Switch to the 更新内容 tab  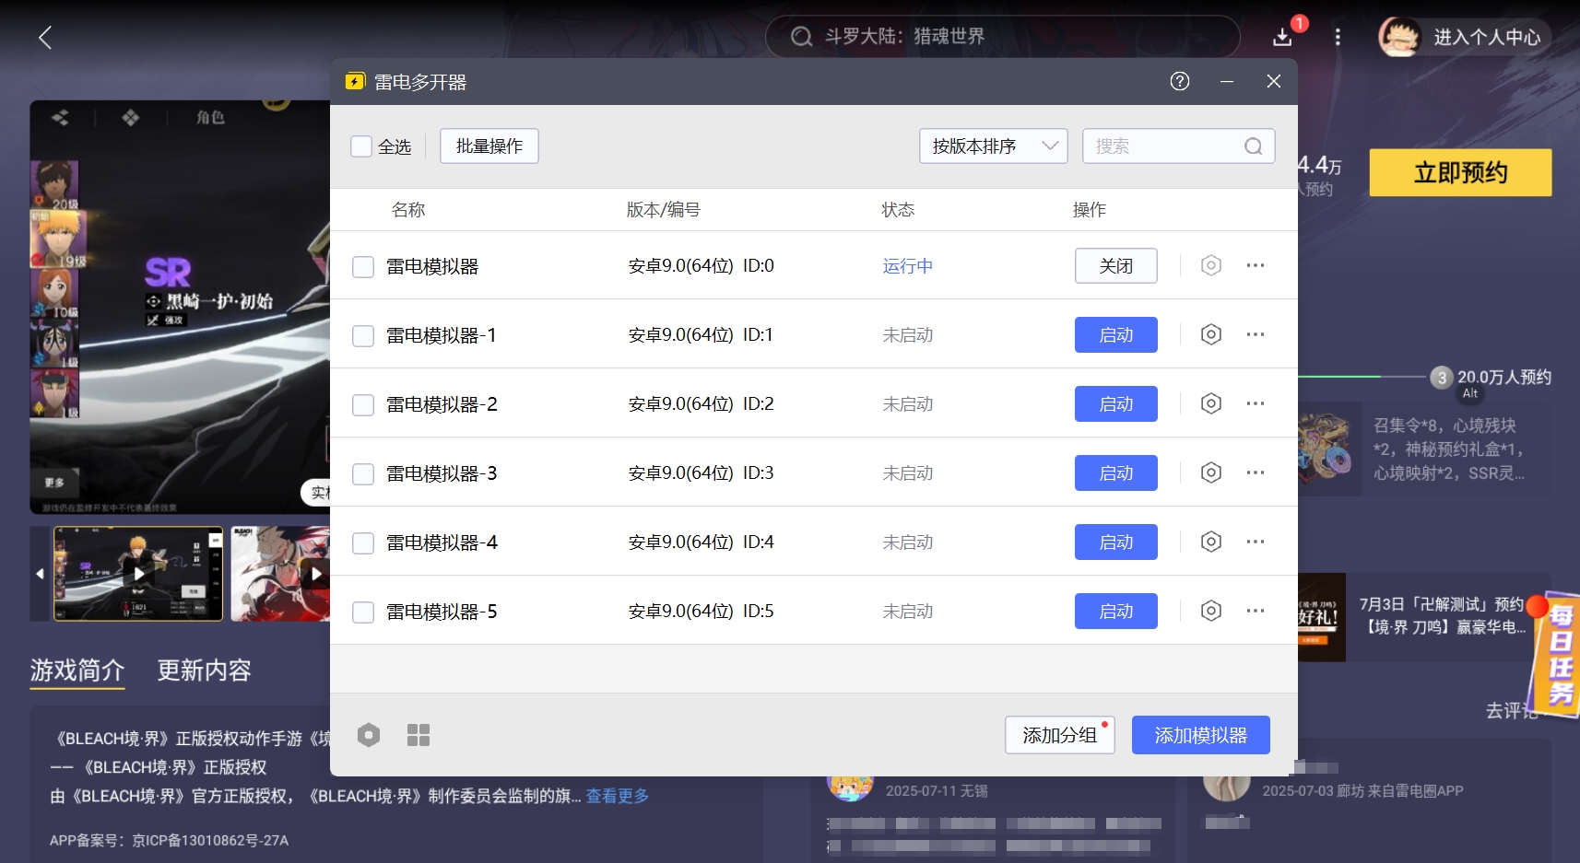click(x=204, y=671)
